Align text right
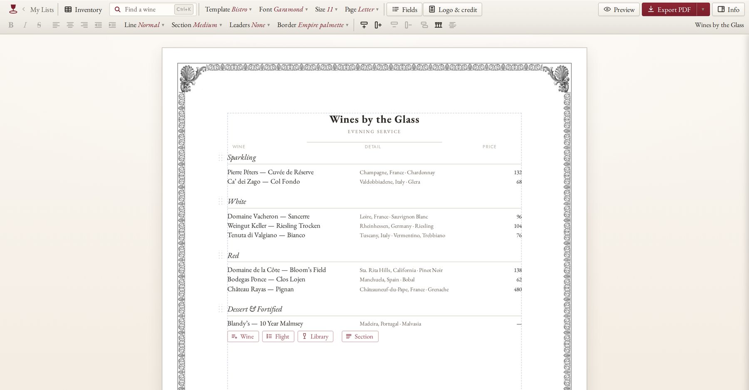 (x=84, y=25)
